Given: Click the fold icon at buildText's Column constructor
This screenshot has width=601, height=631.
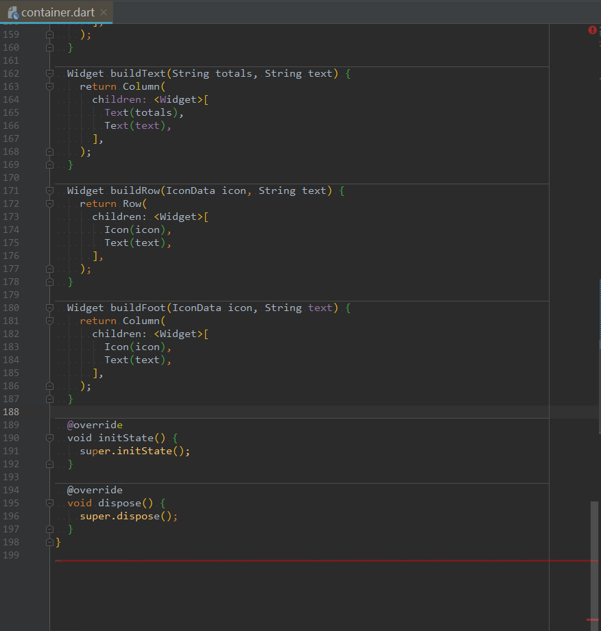Looking at the screenshot, I should click(x=49, y=86).
